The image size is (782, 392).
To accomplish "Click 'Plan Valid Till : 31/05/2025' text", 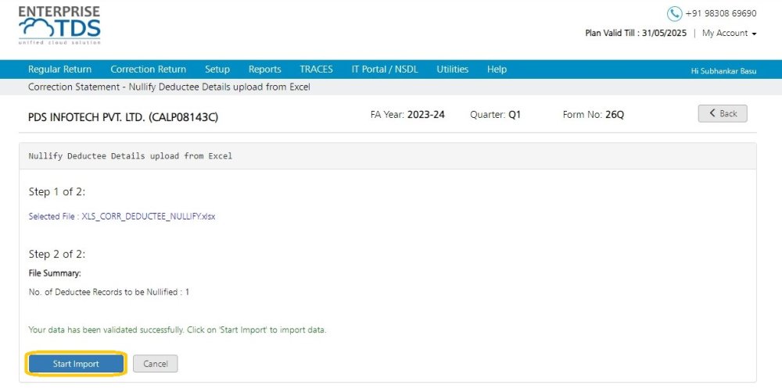I will (x=636, y=34).
